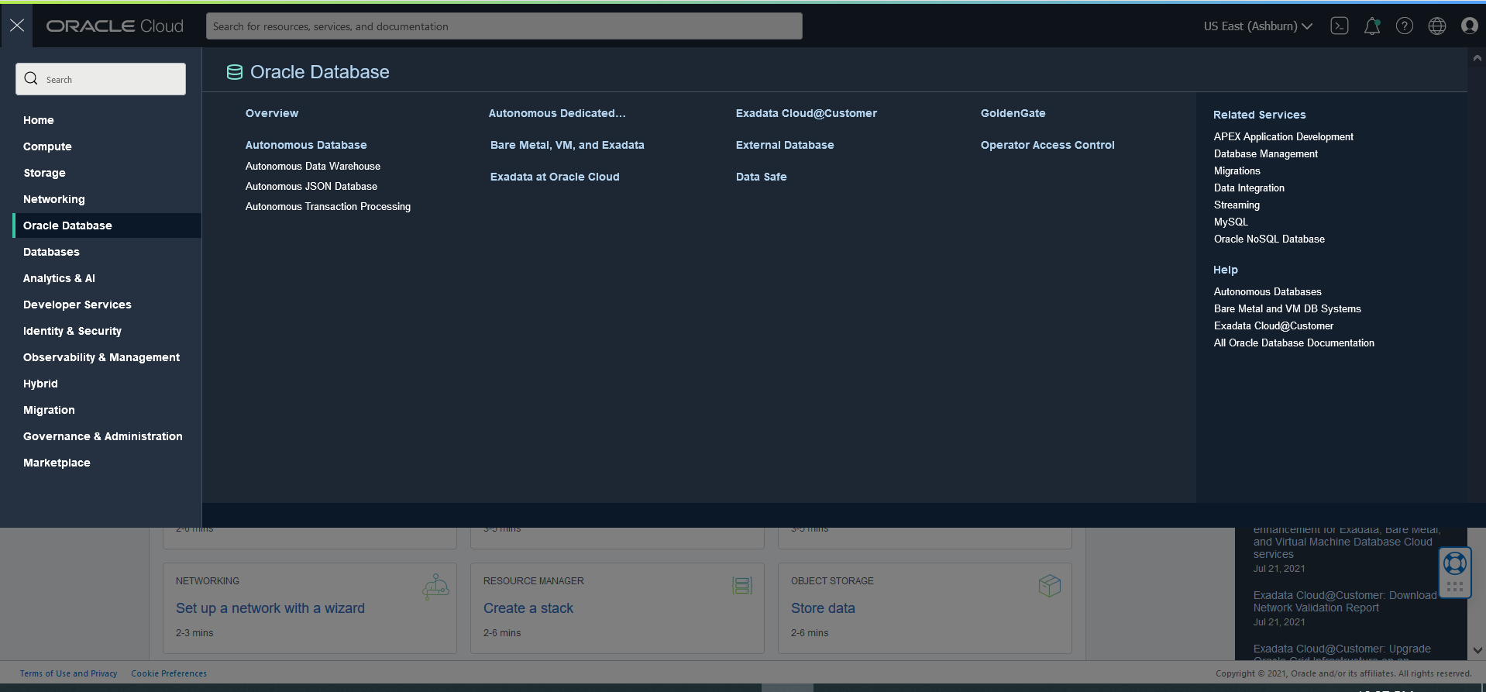Open the language globe icon
The width and height of the screenshot is (1486, 692).
pos(1436,26)
